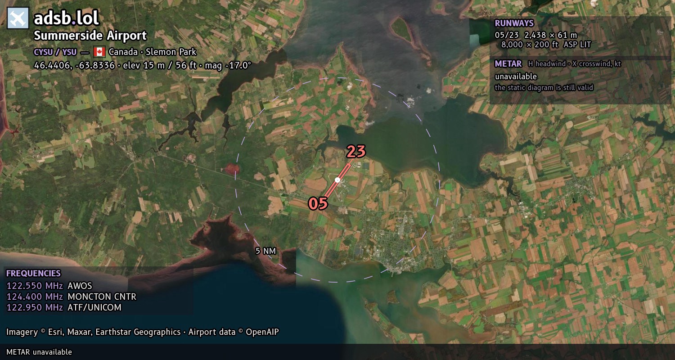Click the static diagram is still valid note
The width and height of the screenshot is (675, 360).
[x=544, y=88]
